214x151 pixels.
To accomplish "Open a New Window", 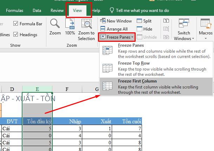I will tap(116, 21).
